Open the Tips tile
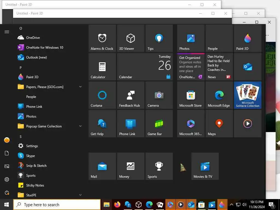This screenshot has width=280, height=210. tap(159, 38)
